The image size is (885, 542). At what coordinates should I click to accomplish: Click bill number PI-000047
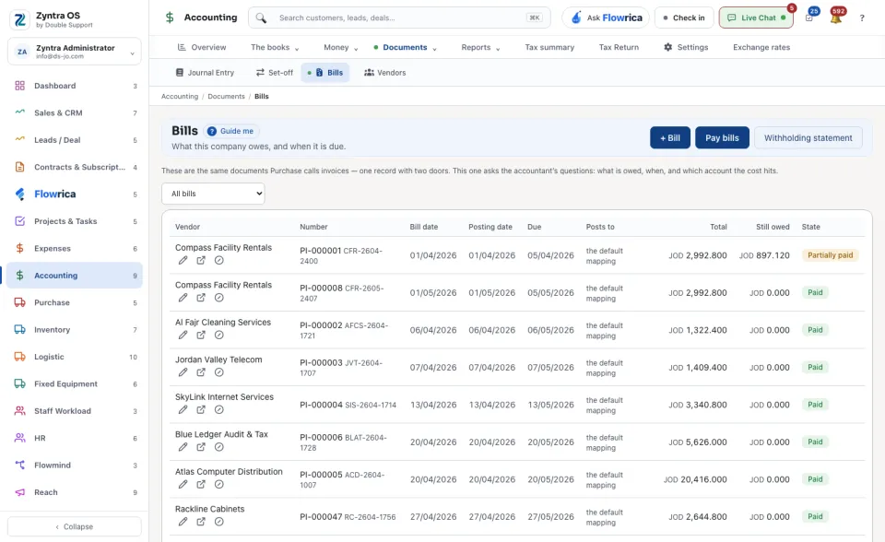pos(321,516)
